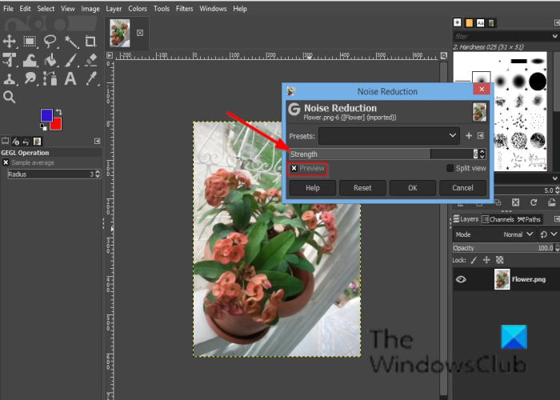The image size is (560, 400).
Task: Activate the Fuzzy Select wand tool
Action: coord(72,41)
